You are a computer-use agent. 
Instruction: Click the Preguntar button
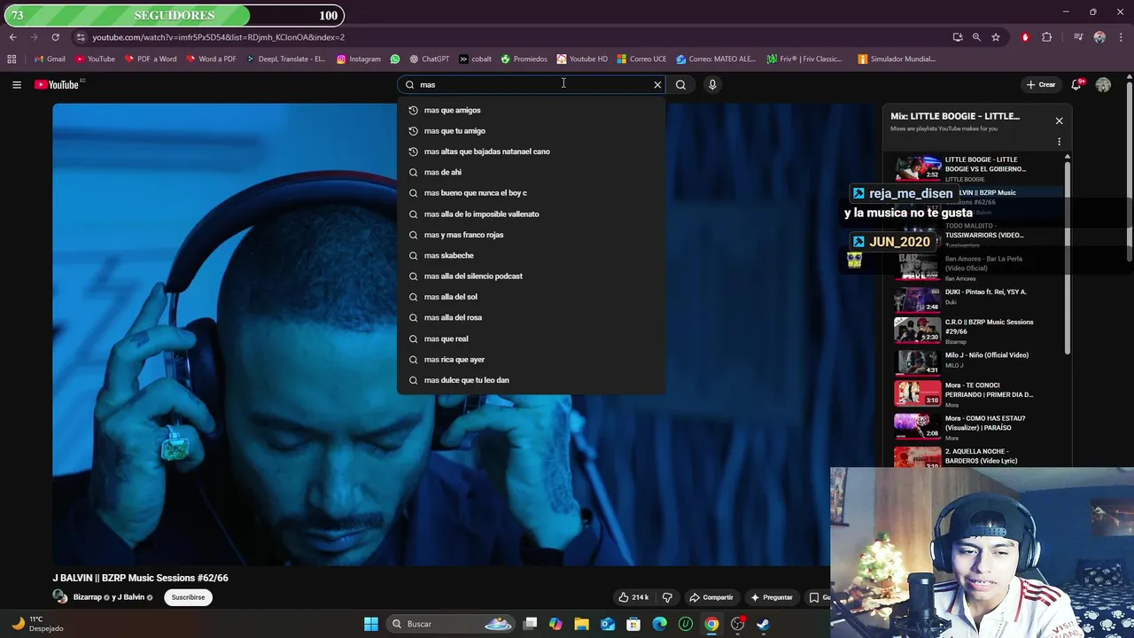coord(771,597)
